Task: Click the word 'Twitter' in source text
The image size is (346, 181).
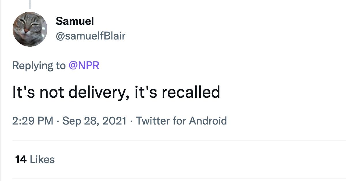Action: [153, 120]
